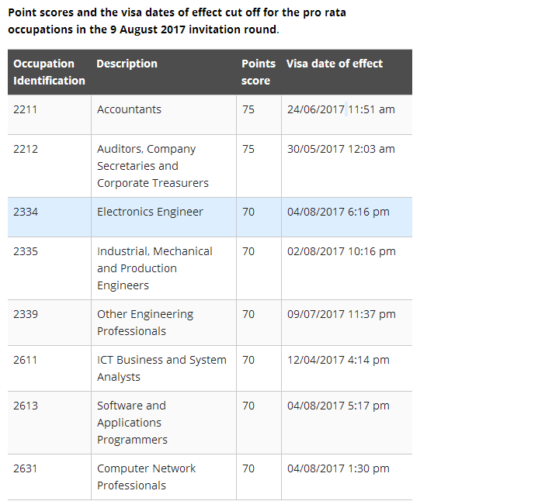Click the Points score column header
This screenshot has width=559, height=501.
point(258,72)
